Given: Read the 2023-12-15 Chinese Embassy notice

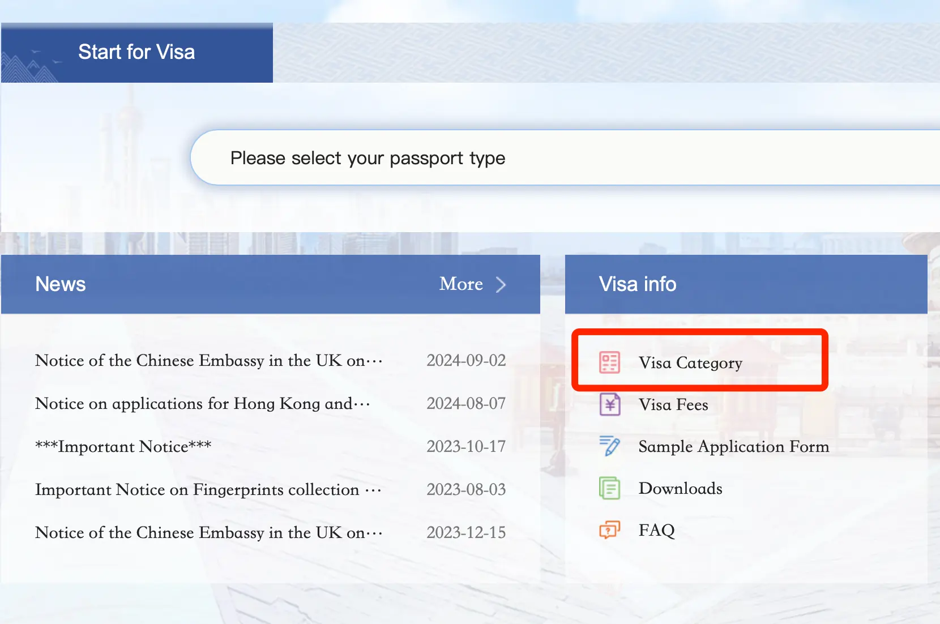Looking at the screenshot, I should (208, 533).
